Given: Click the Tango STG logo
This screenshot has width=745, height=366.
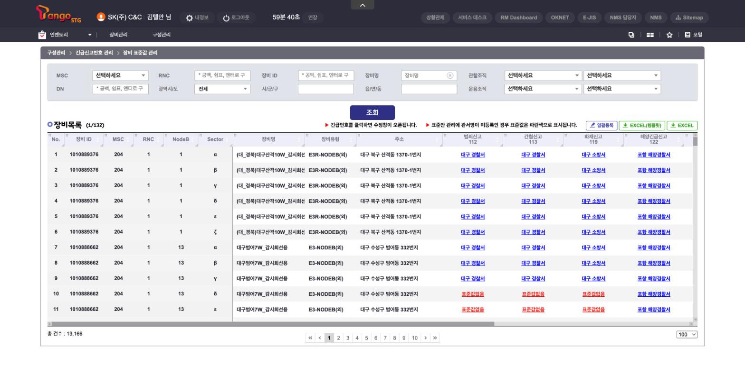Looking at the screenshot, I should coord(58,14).
